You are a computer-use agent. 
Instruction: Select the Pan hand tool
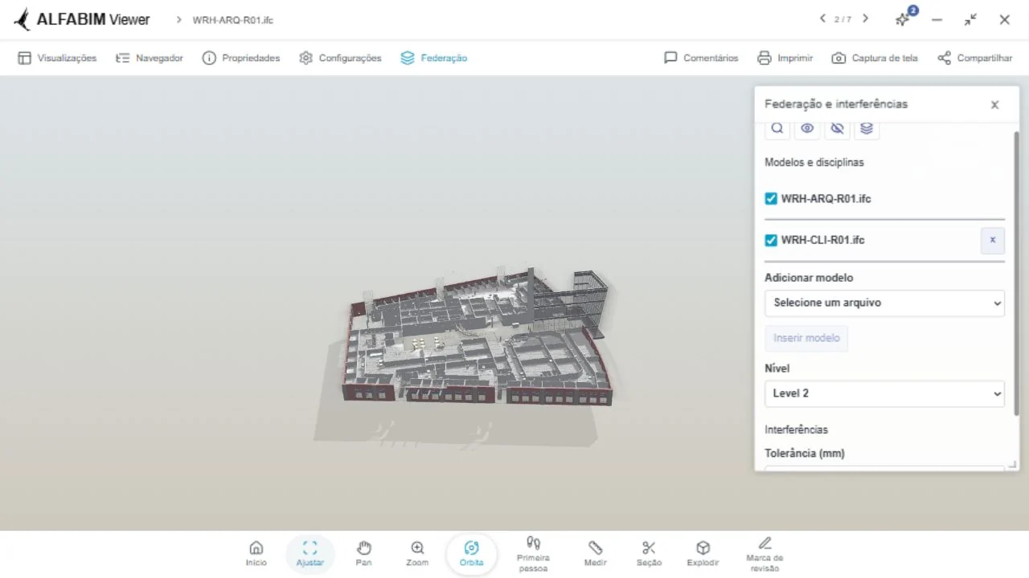point(363,554)
